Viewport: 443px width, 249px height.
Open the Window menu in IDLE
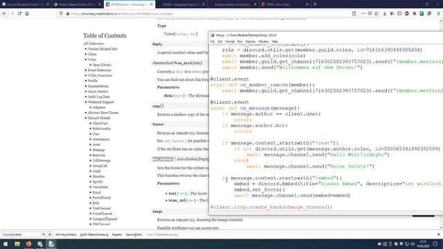(x=264, y=41)
